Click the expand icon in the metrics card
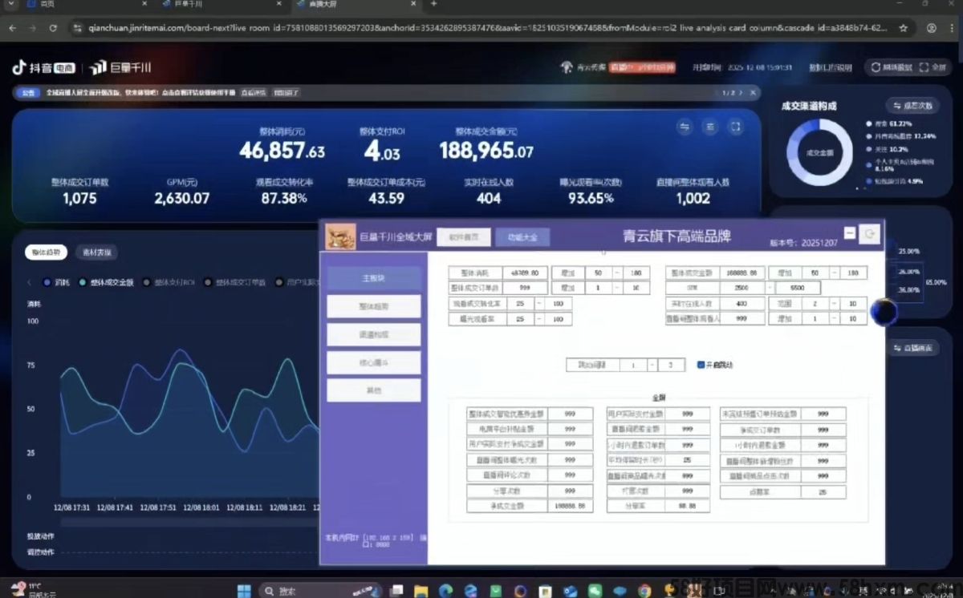Viewport: 963px width, 598px height. 735,127
